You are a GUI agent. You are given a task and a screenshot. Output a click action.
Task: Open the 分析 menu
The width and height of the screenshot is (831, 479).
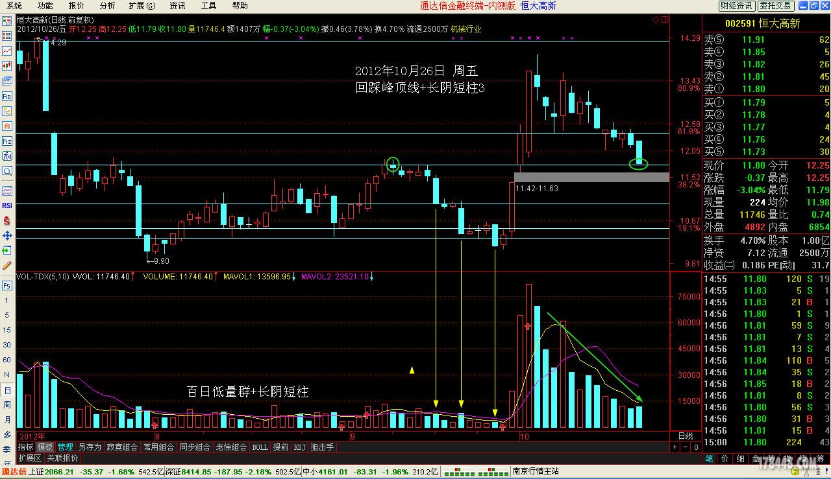pyautogui.click(x=107, y=6)
